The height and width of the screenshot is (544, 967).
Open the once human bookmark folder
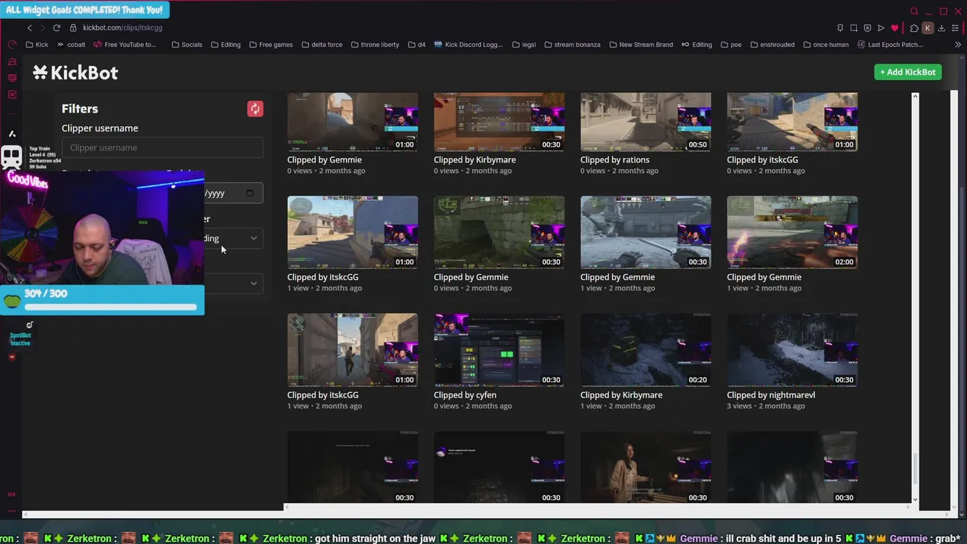826,45
